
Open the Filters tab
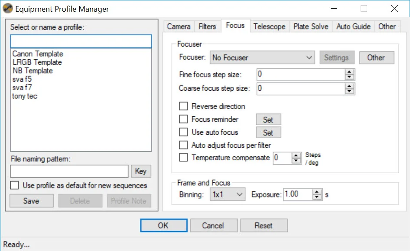pos(207,26)
